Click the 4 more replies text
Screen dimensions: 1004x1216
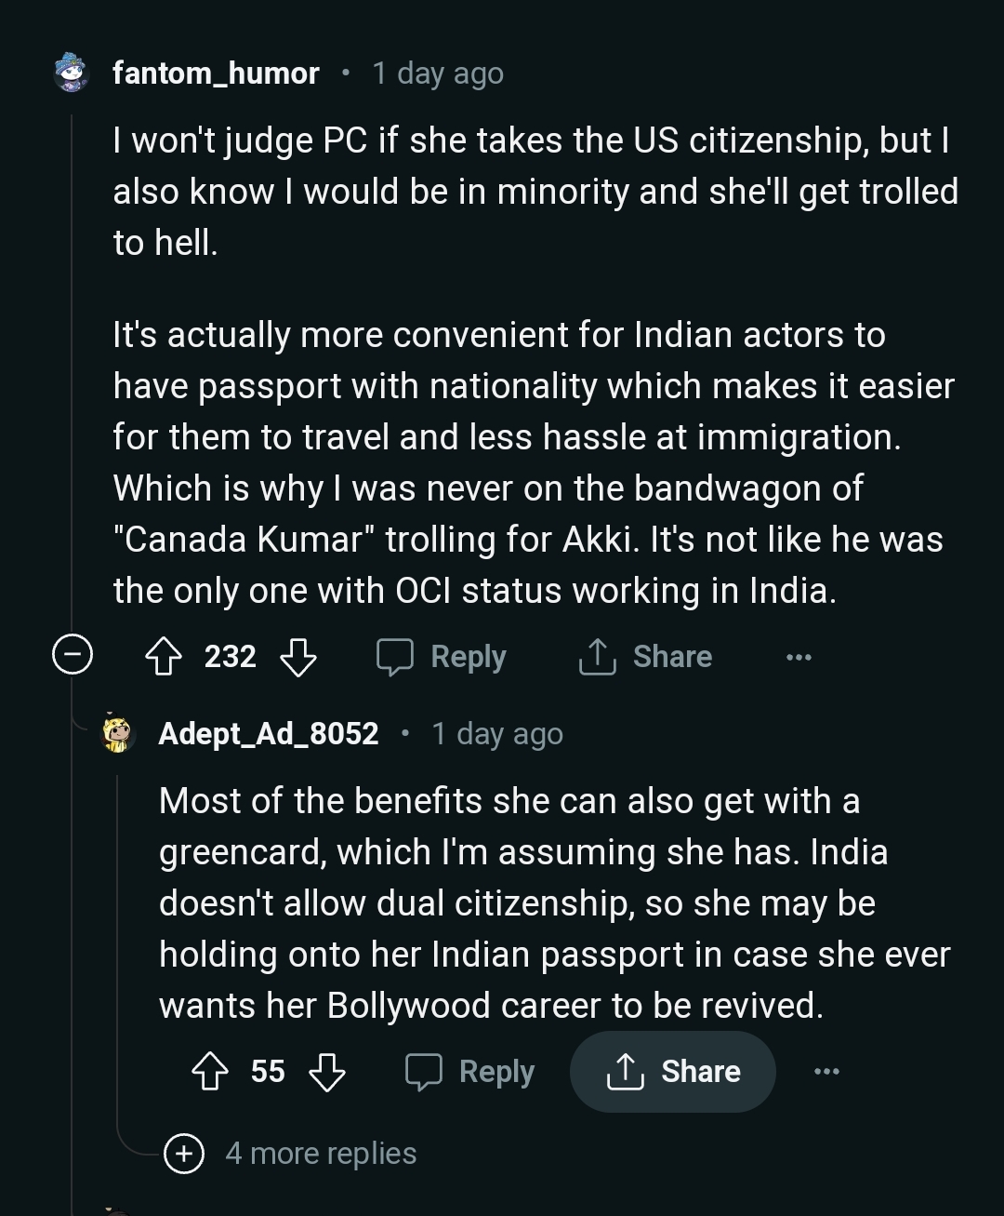321,1154
